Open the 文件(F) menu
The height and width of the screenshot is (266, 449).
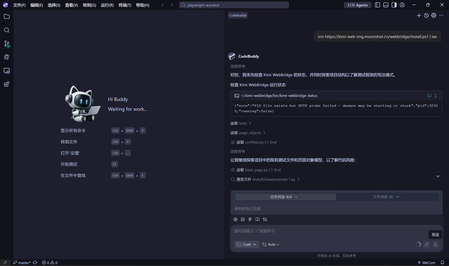(x=19, y=5)
